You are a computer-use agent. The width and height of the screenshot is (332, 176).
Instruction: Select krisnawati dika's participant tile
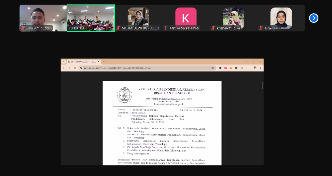233,18
